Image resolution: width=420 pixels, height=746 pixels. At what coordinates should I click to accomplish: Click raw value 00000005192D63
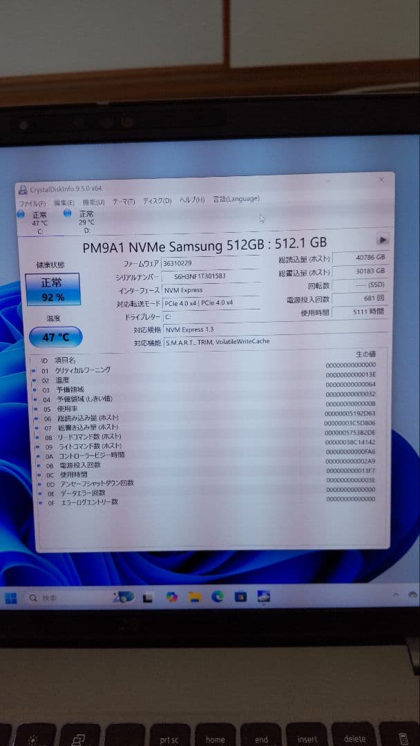click(350, 414)
